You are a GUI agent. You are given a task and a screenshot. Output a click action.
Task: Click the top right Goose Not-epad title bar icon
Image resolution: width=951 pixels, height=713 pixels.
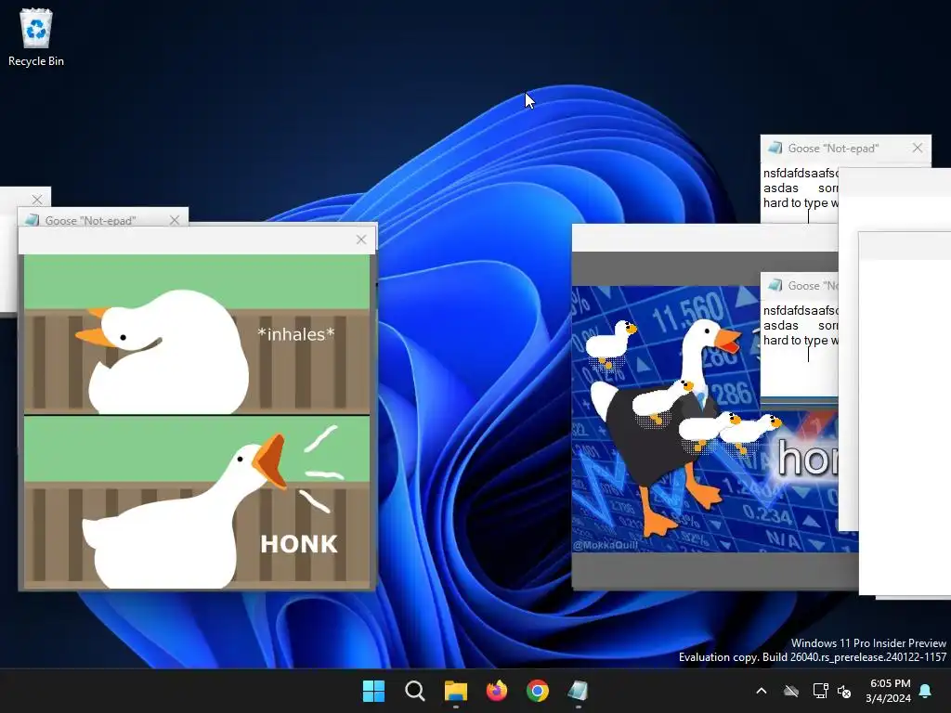pos(775,148)
